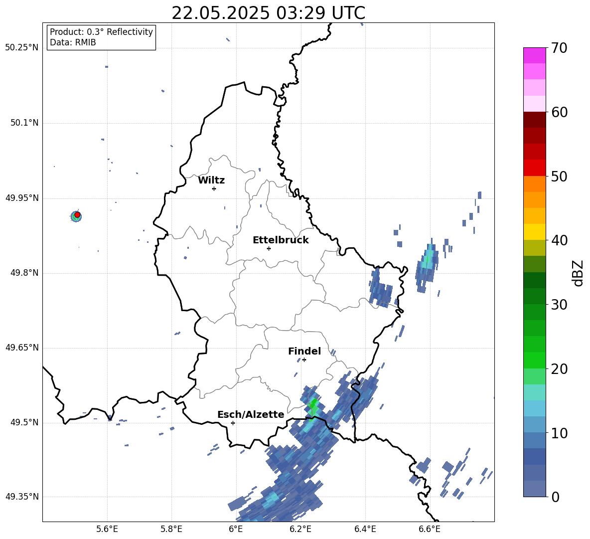Click the 49.65°N latitude label

22,348
